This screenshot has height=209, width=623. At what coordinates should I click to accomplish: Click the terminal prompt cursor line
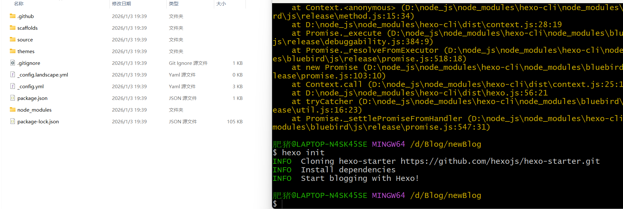click(x=447, y=204)
